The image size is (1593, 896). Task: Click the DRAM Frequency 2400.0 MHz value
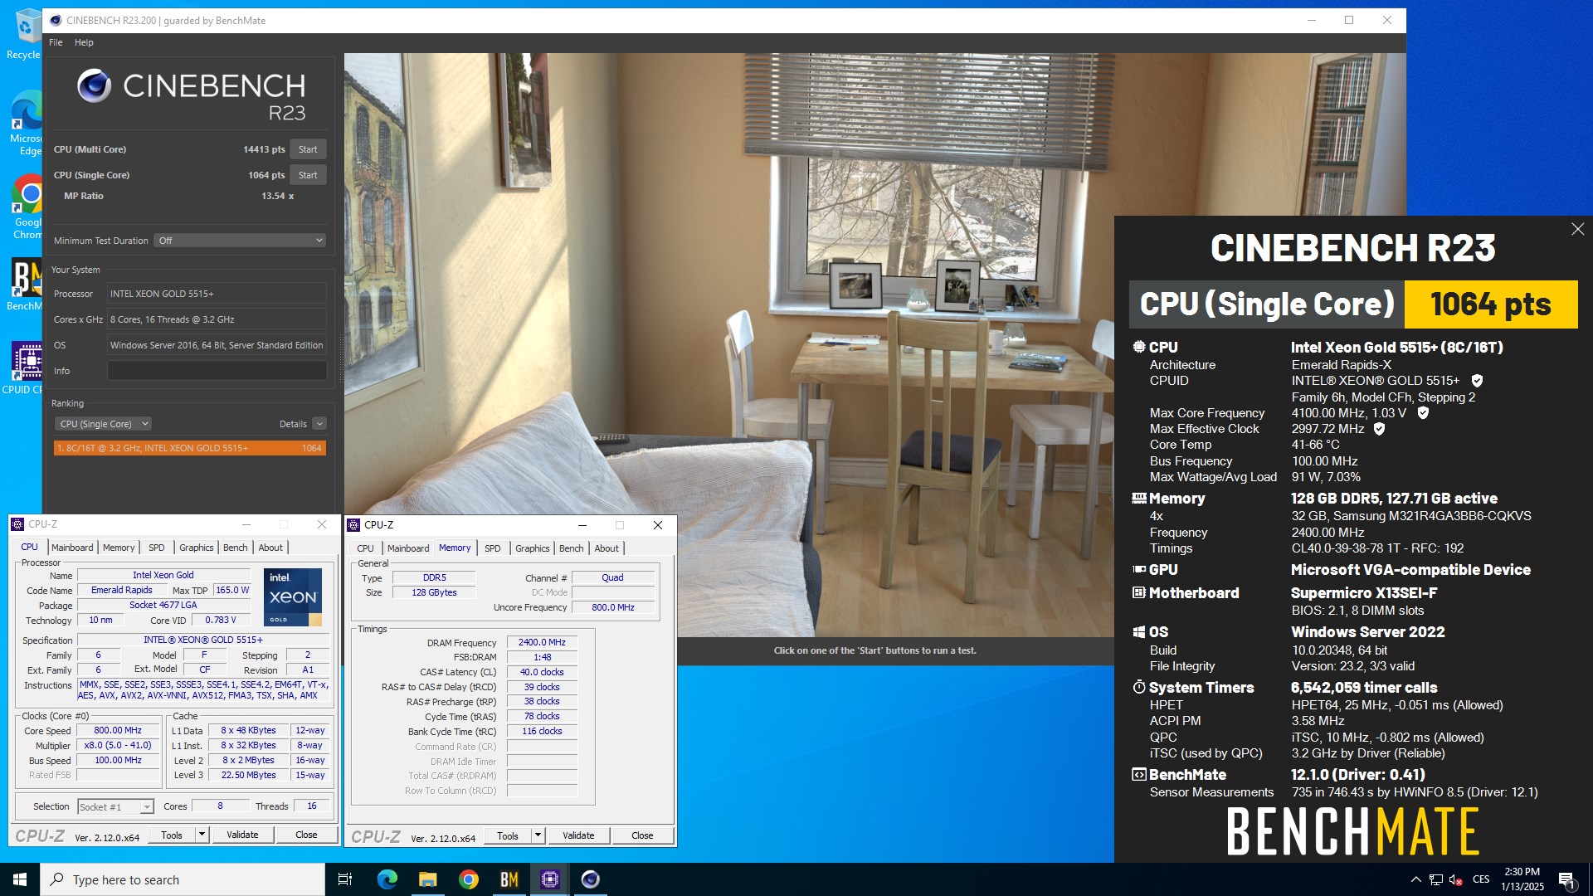click(x=542, y=642)
